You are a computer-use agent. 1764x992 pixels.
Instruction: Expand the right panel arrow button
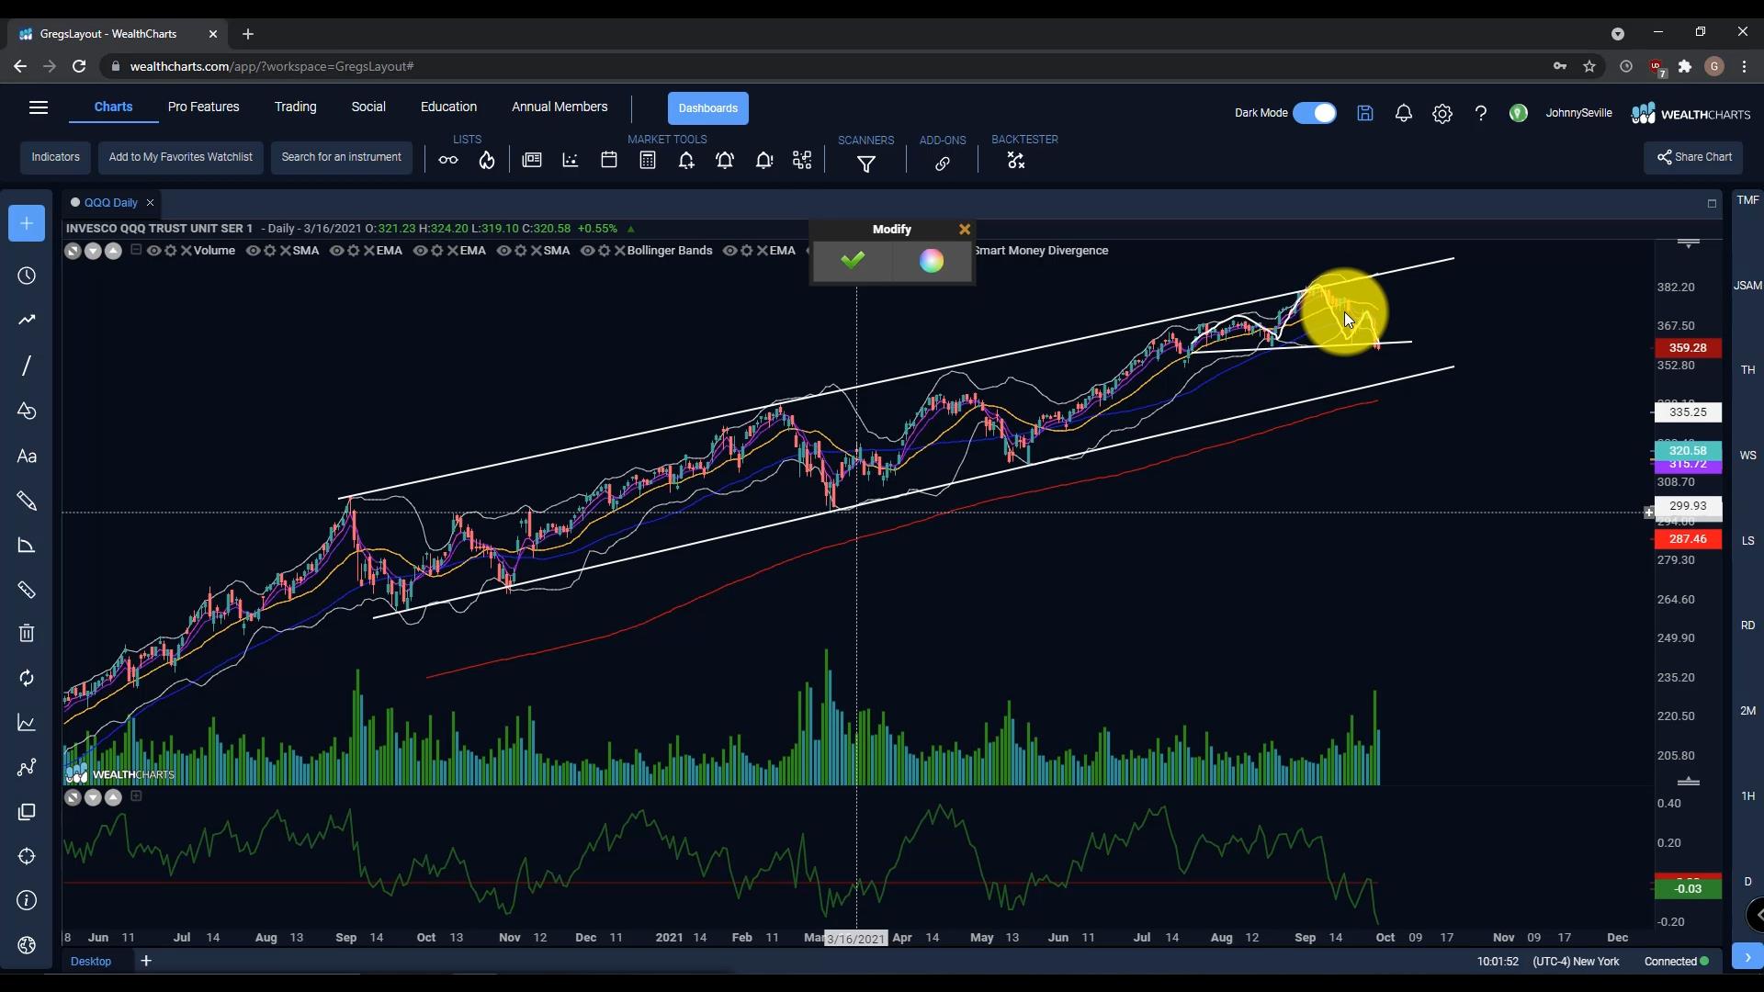(1747, 956)
